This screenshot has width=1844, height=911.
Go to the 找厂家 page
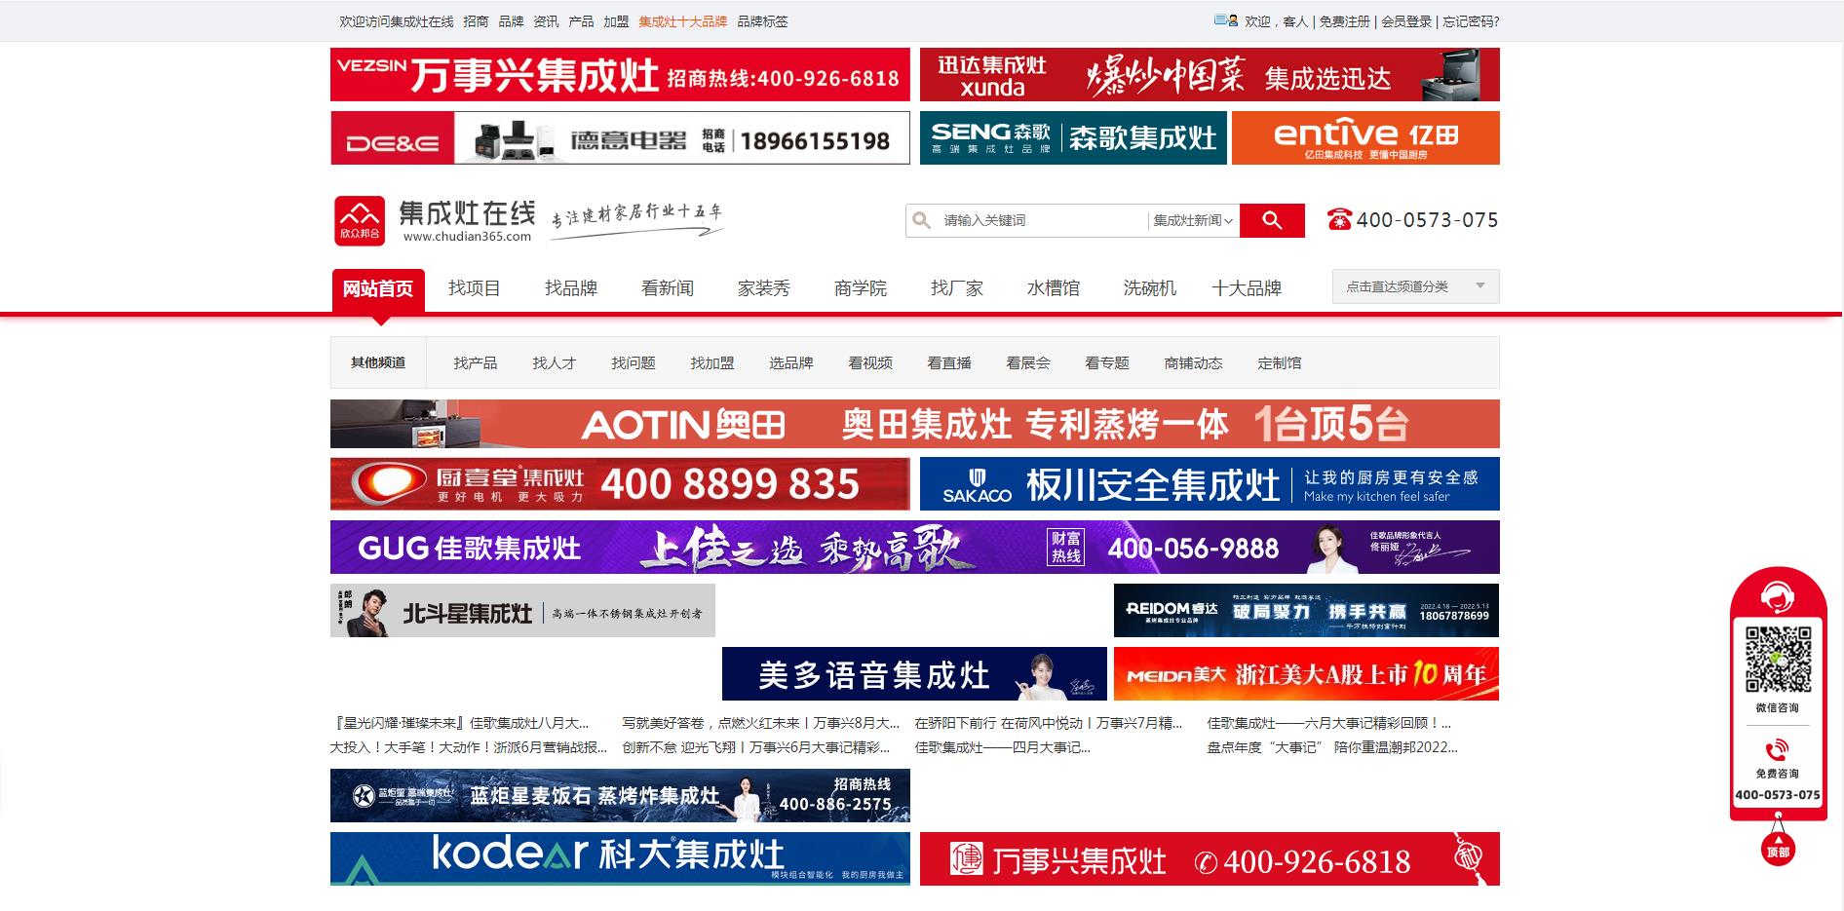coord(957,288)
